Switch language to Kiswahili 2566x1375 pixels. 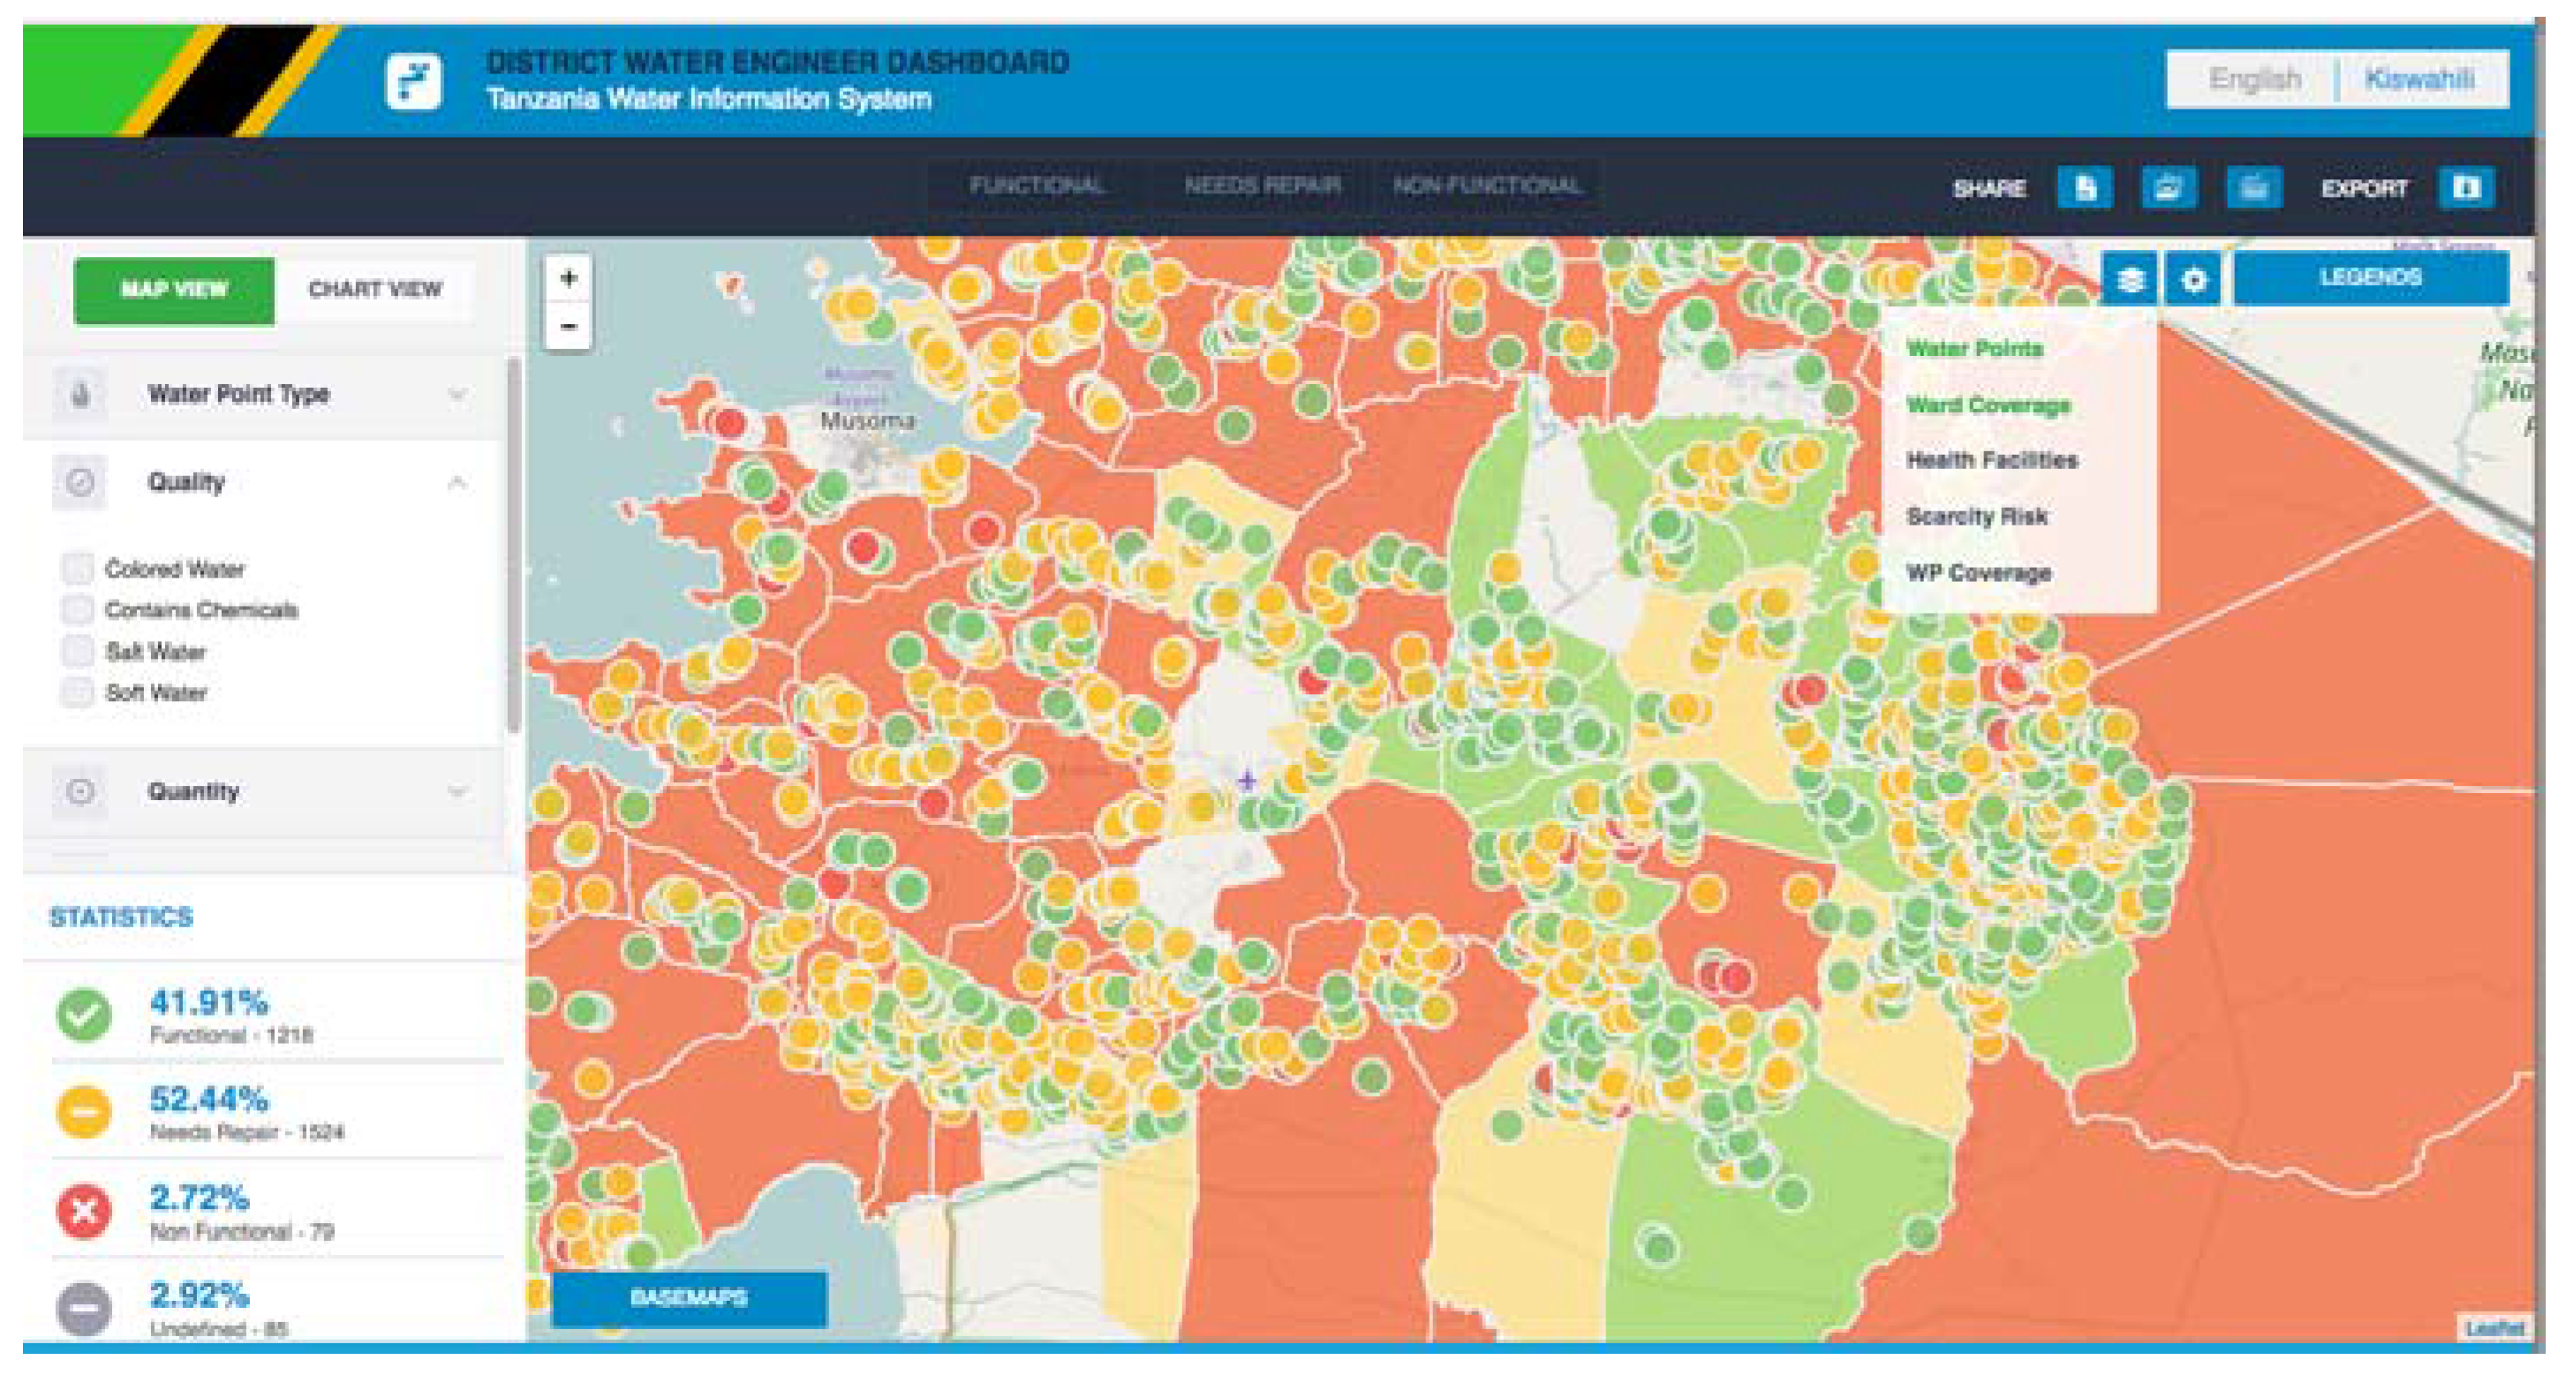click(2419, 79)
